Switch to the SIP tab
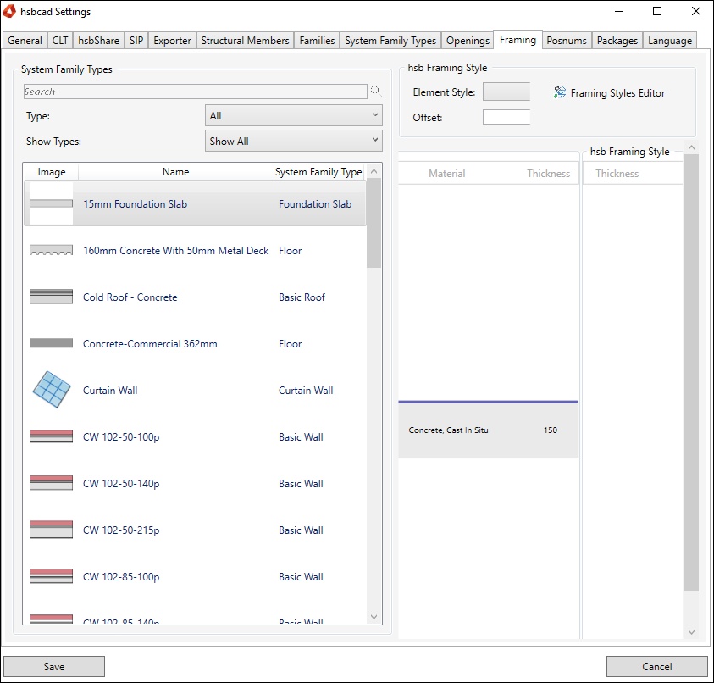This screenshot has width=714, height=683. pos(136,41)
